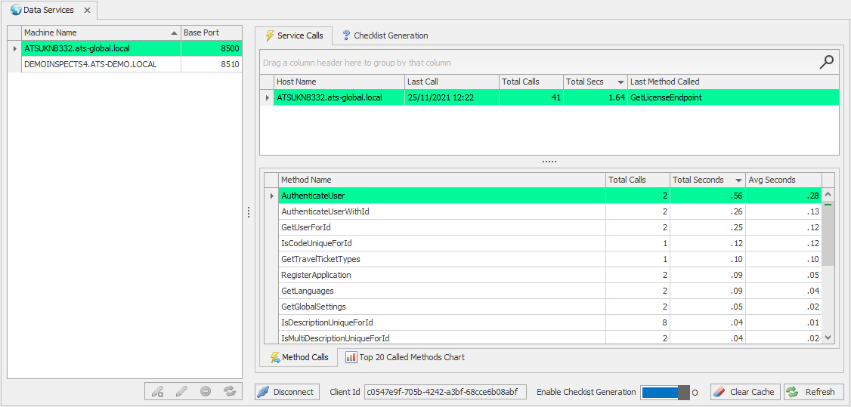Click the methods grid scroll down arrow
Viewport: 851px width, 407px height.
pyautogui.click(x=828, y=337)
